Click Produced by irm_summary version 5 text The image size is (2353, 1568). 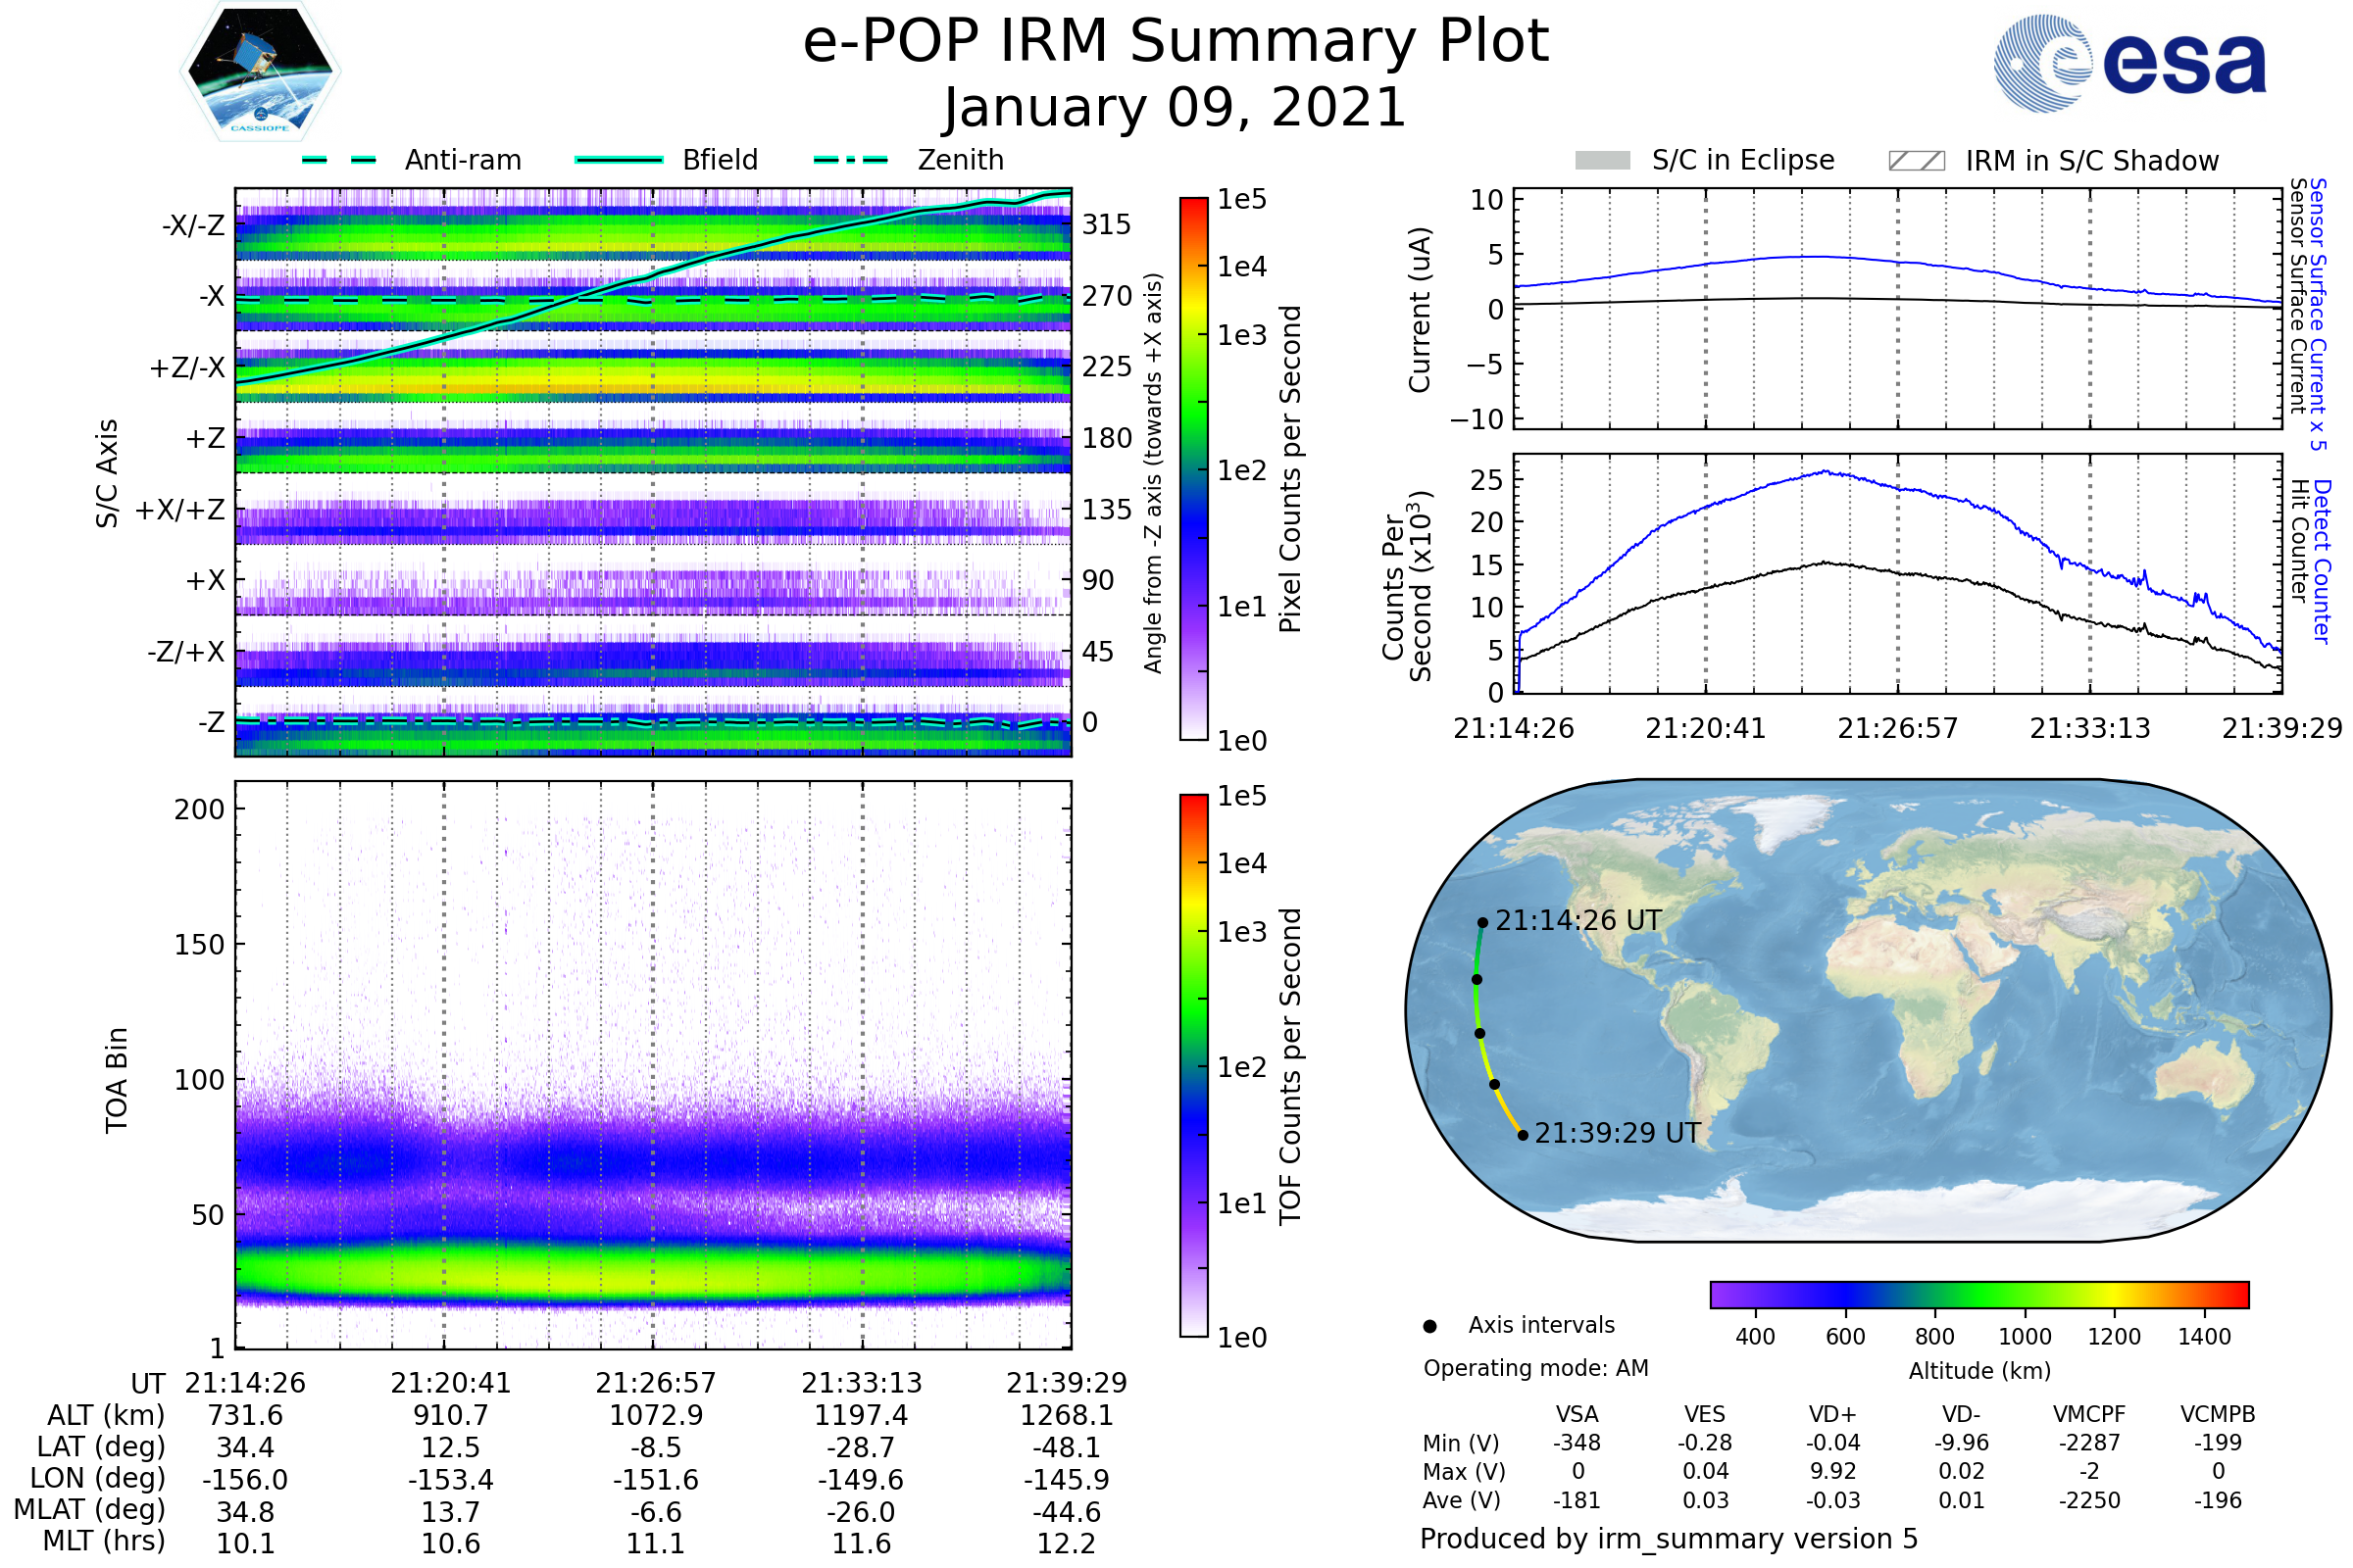[1669, 1539]
